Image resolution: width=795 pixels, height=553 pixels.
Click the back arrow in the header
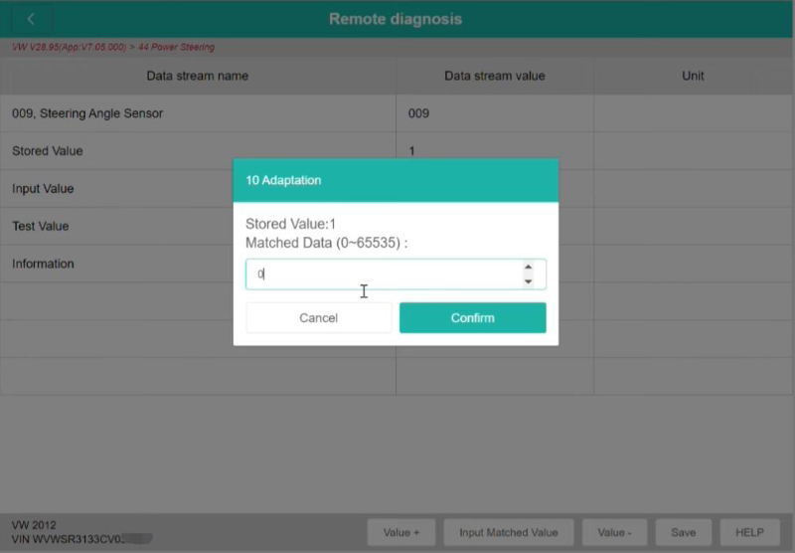[x=31, y=19]
